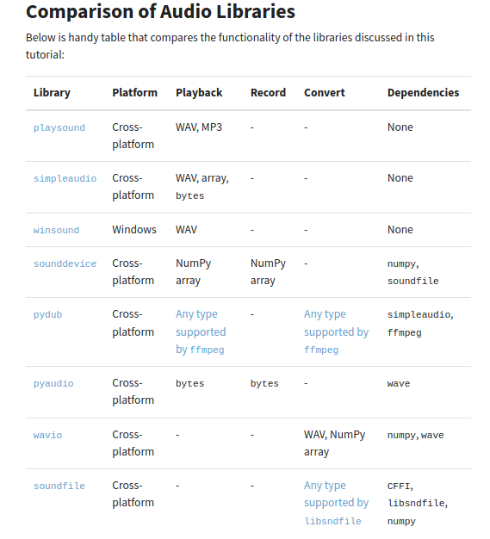Image resolution: width=490 pixels, height=539 pixels.
Task: Click the Platform column header
Action: (x=135, y=93)
